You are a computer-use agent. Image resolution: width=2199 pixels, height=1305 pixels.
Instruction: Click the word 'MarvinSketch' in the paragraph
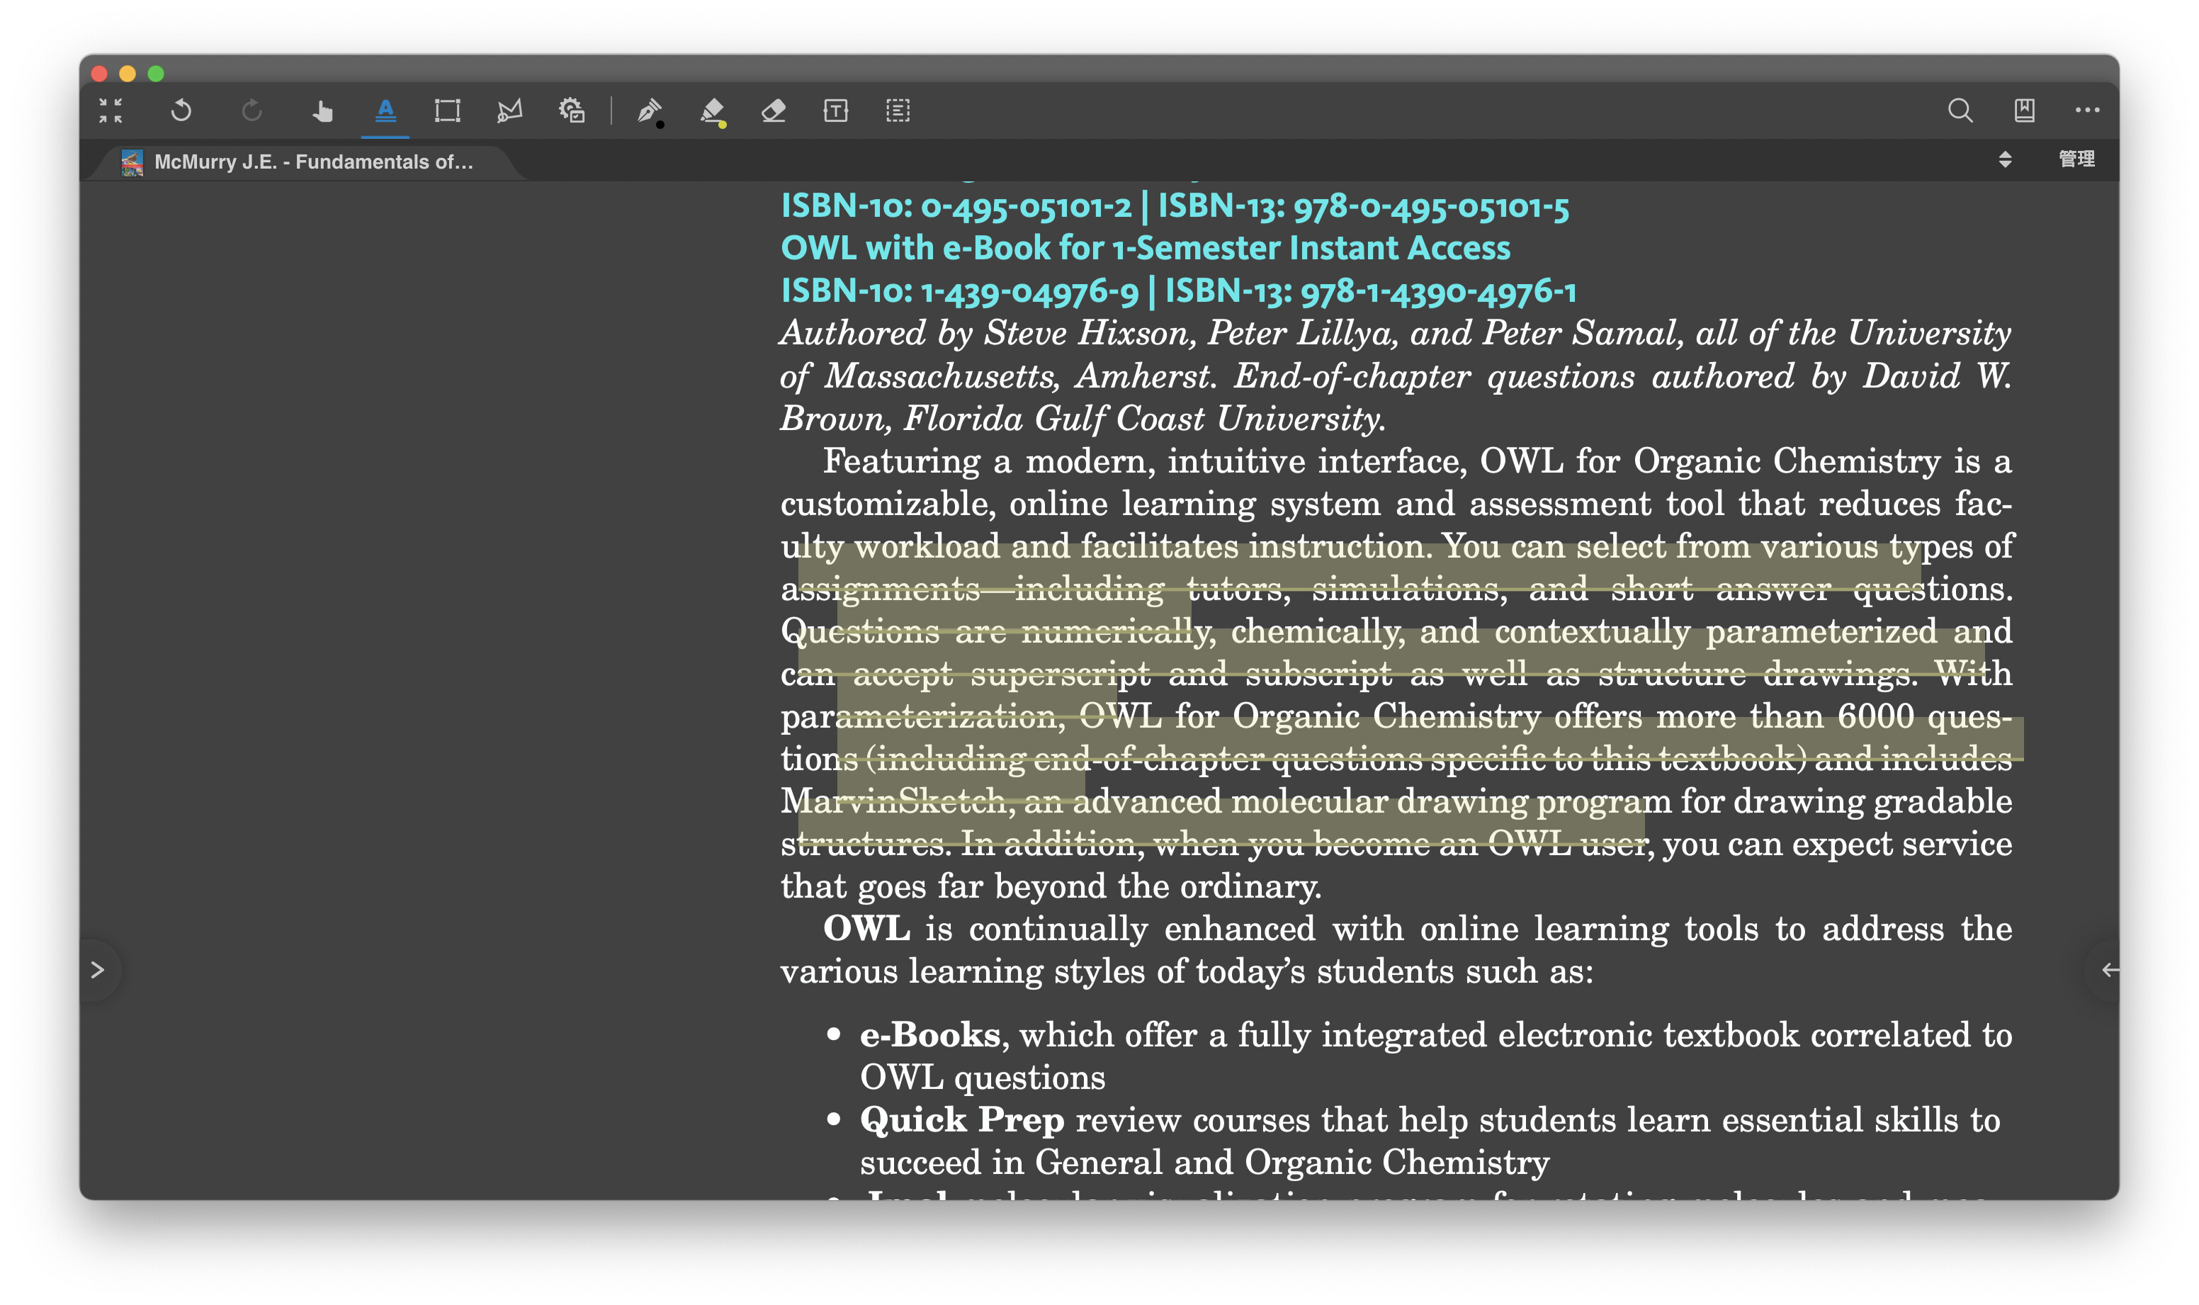point(893,801)
